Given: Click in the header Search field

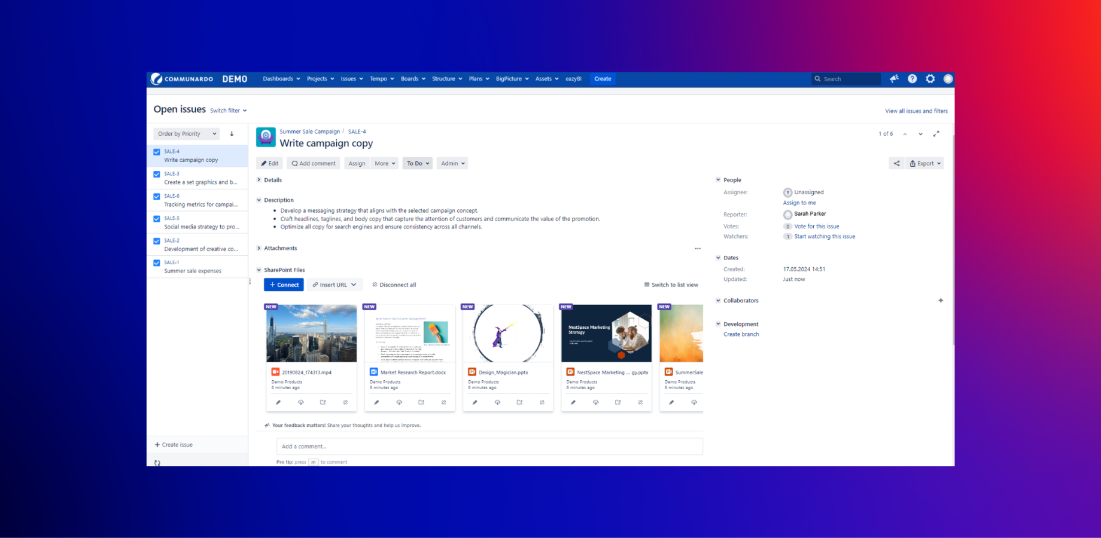Looking at the screenshot, I should tap(845, 79).
